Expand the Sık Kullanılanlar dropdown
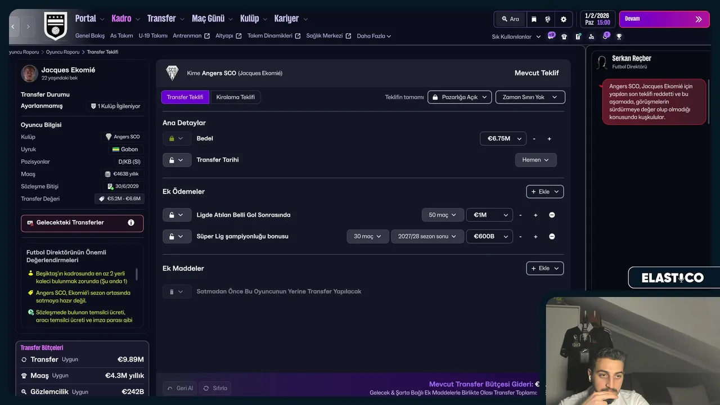This screenshot has width=720, height=405. coord(516,37)
